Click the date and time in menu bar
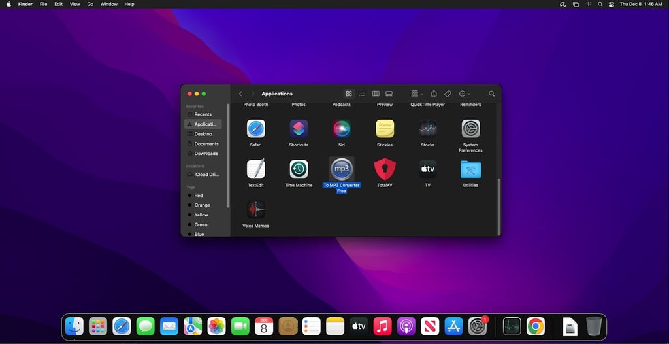Screen dimensions: 669x344 [x=640, y=4]
